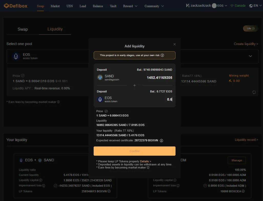Click the SAND token icon in deposit
Viewport: 263px width, 201px height.
pos(100,77)
